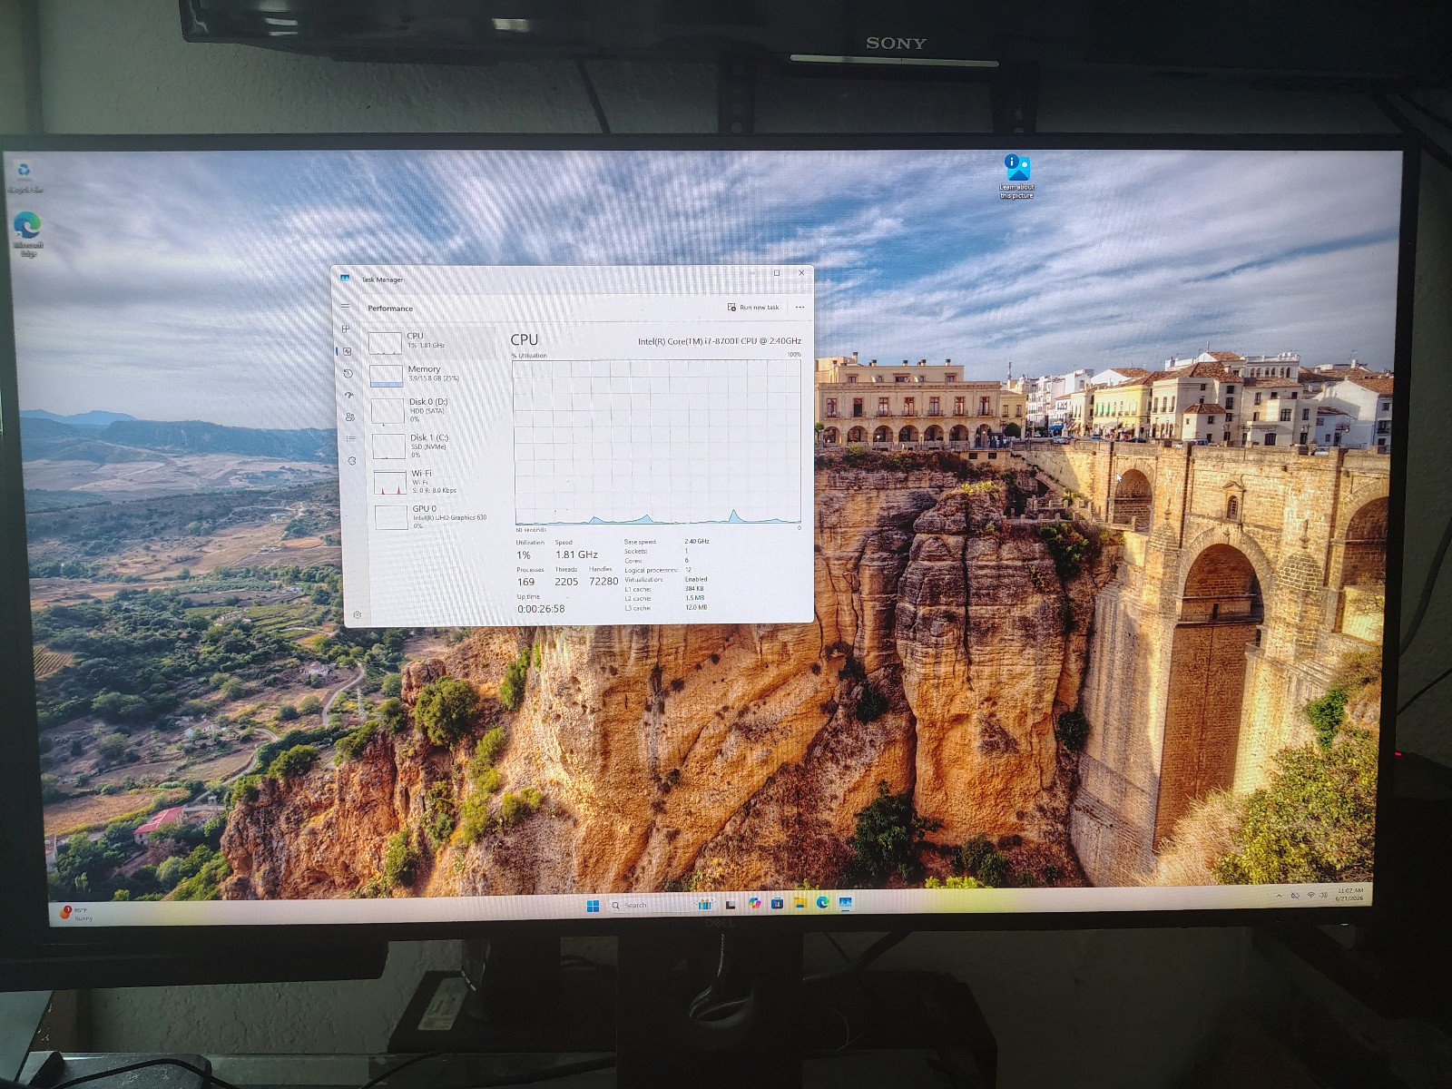Select the Performance page icon in sidebar
Screen dimensions: 1452x1089
[x=347, y=351]
